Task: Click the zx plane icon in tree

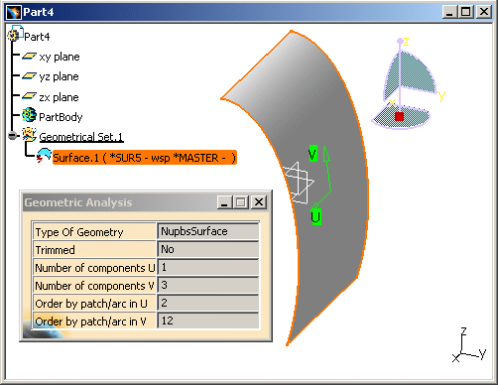Action: (x=29, y=96)
